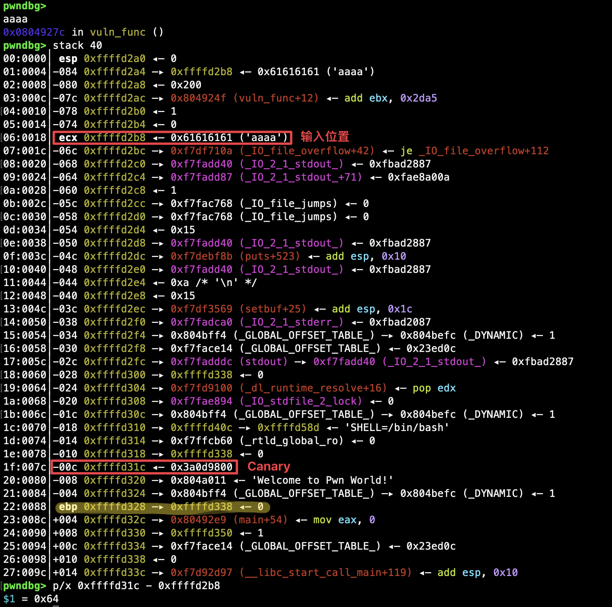Click 0x804befc (_DYNAMIC) in row 15:0054
The width and height of the screenshot is (612, 607).
462,335
